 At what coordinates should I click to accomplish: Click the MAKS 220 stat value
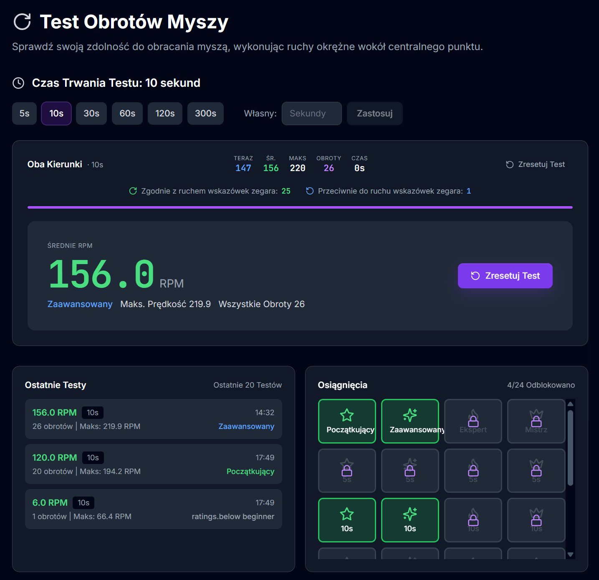298,168
